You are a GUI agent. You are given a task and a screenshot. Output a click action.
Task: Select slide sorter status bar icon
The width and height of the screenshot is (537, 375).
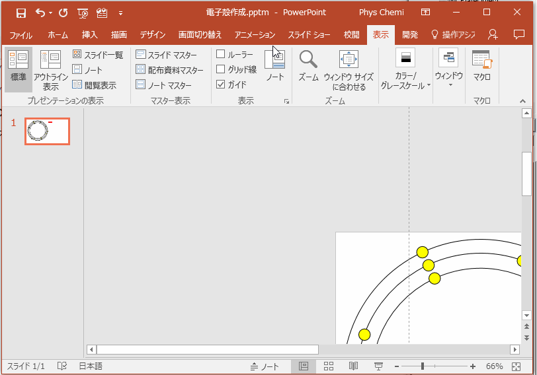[329, 366]
